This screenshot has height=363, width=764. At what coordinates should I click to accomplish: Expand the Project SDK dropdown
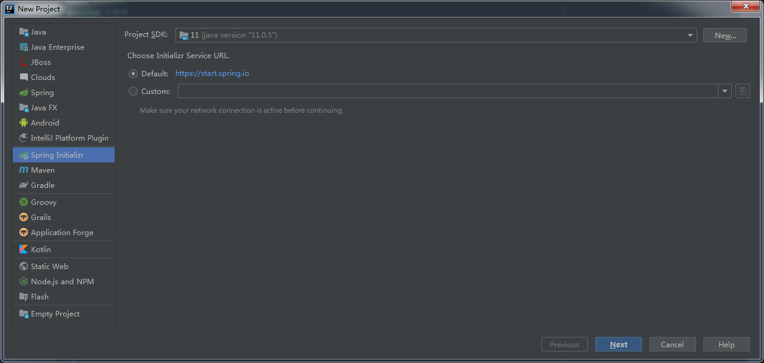[x=690, y=35]
